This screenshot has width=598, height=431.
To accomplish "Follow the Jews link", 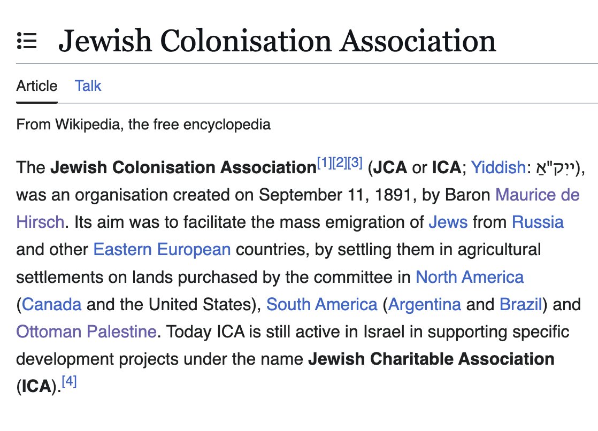I will point(448,222).
